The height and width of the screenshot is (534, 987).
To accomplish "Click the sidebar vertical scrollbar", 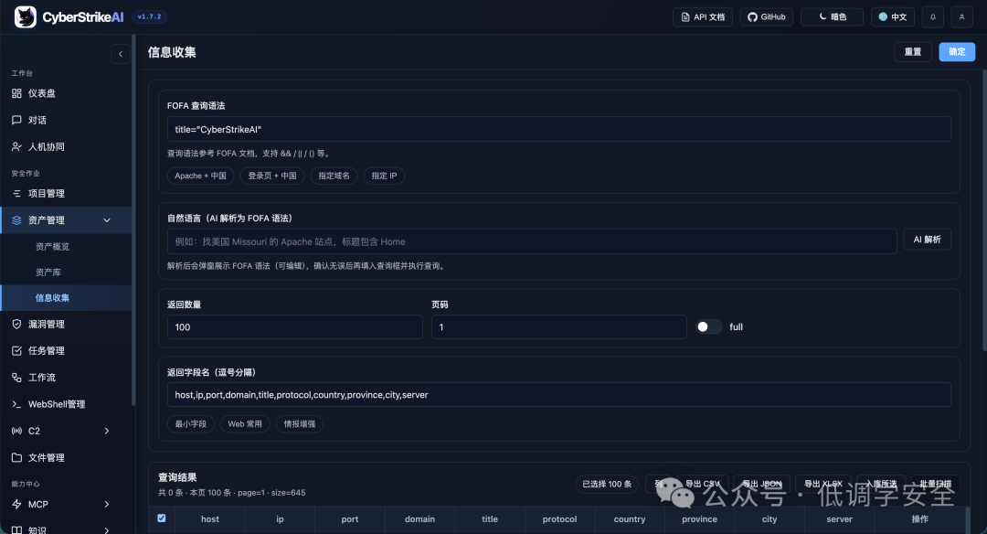I will click(133, 220).
